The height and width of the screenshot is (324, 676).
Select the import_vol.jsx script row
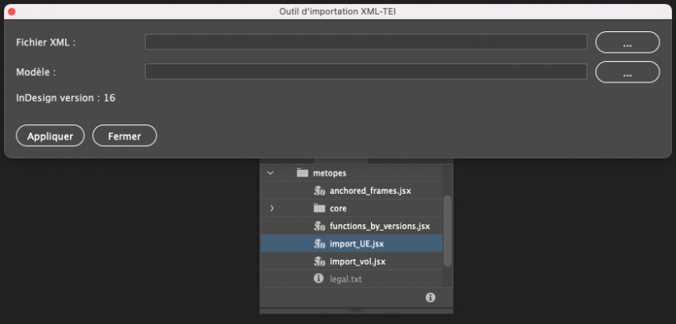point(351,261)
